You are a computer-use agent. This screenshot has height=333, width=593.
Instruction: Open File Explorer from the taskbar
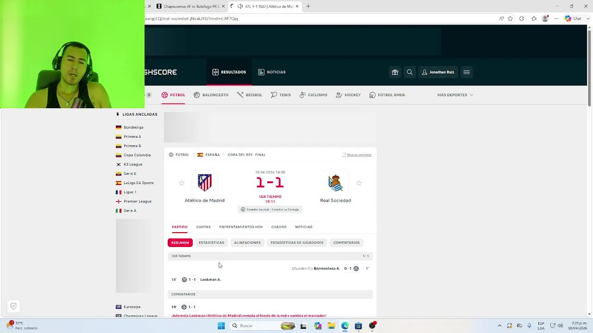pyautogui.click(x=331, y=326)
